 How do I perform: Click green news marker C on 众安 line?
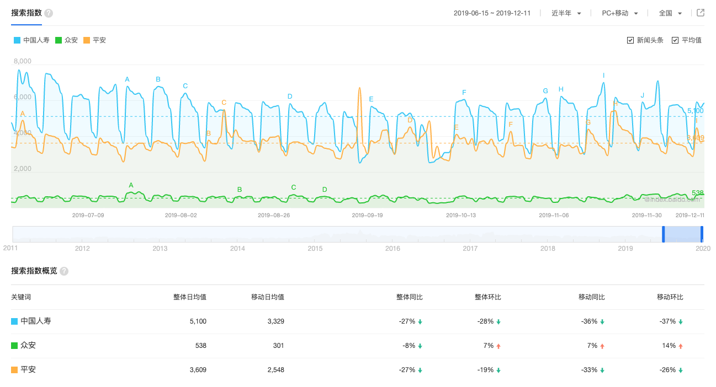click(294, 187)
